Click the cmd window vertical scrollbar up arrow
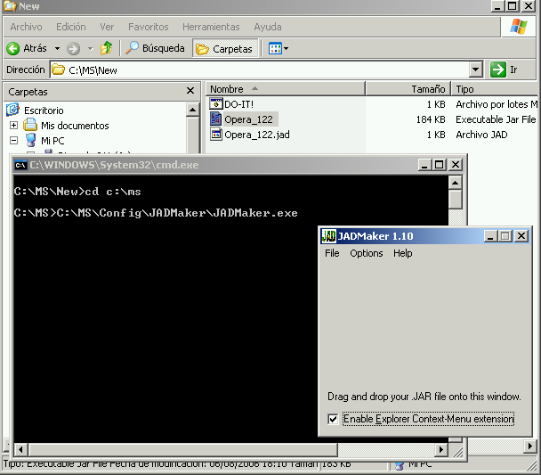The height and width of the screenshot is (475, 541). tap(456, 182)
